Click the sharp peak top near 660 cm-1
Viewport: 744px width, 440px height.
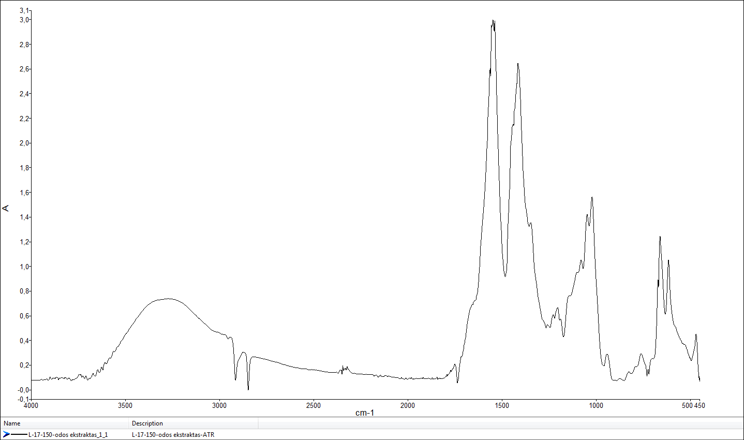660,237
